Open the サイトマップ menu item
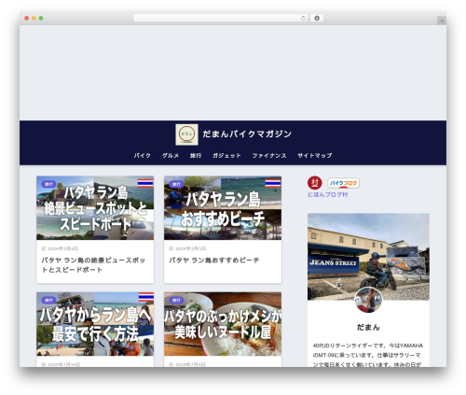 pyautogui.click(x=315, y=155)
